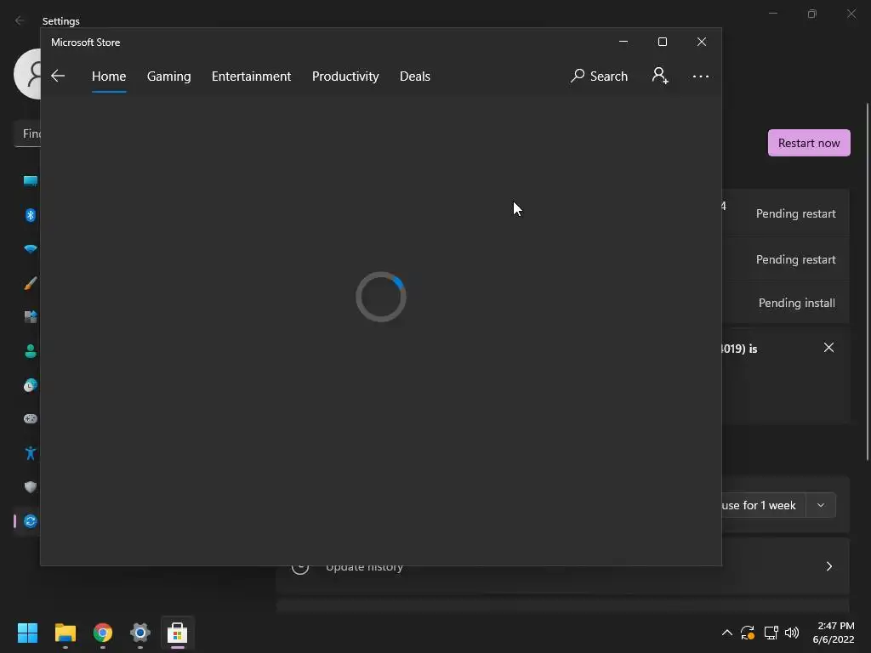Open Accessibility icon in Settings sidebar
The width and height of the screenshot is (871, 653).
[30, 453]
